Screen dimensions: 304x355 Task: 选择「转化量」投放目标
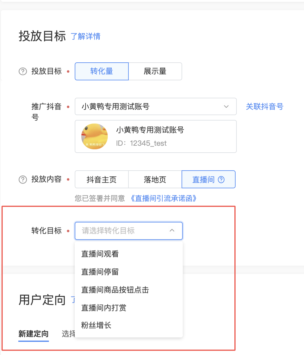101,71
